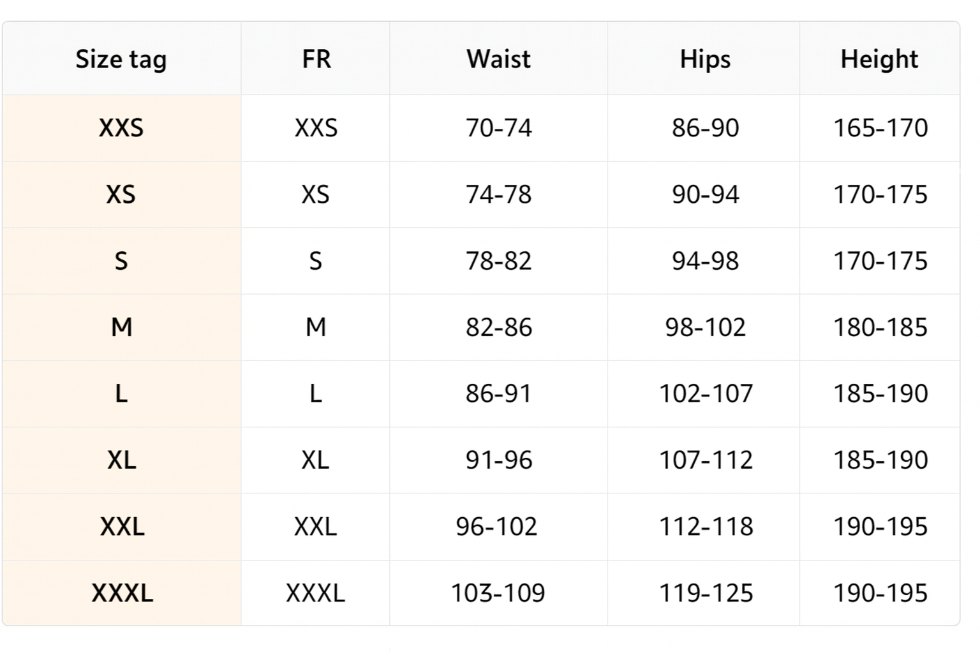Click hips value 86-90
The height and width of the screenshot is (653, 980).
[705, 128]
